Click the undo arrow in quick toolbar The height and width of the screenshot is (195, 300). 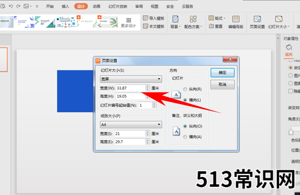coord(11,6)
